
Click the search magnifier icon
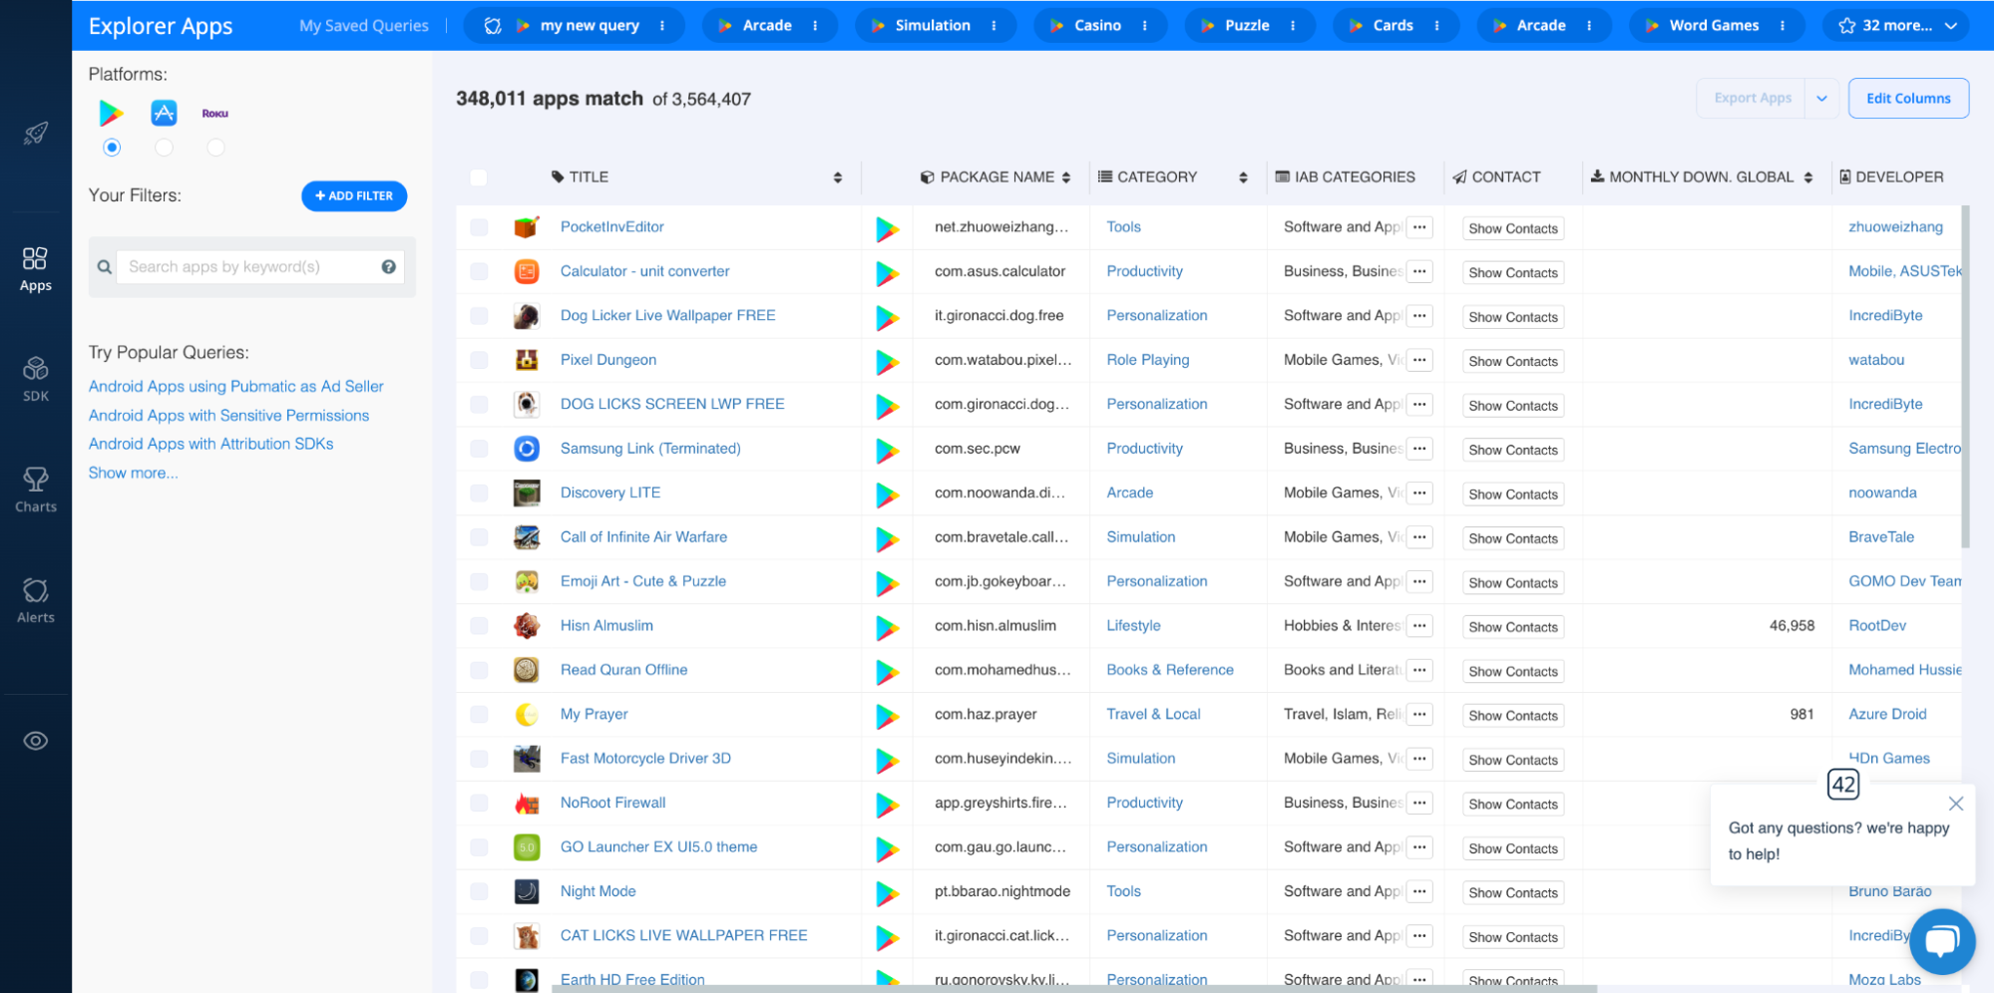pyautogui.click(x=104, y=267)
